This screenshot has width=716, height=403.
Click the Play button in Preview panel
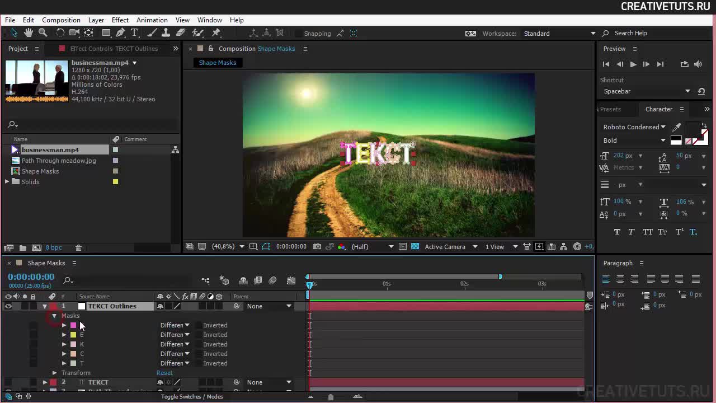coord(633,64)
